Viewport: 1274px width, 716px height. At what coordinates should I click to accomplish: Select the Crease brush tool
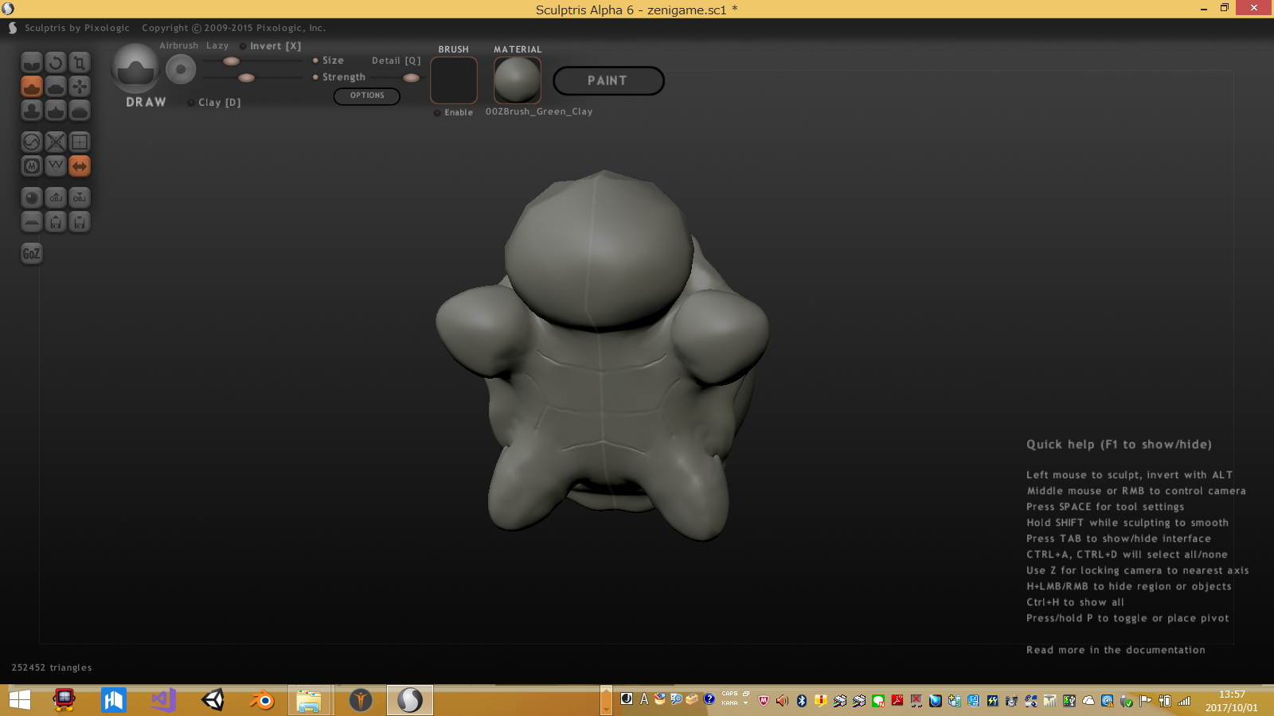click(x=32, y=63)
